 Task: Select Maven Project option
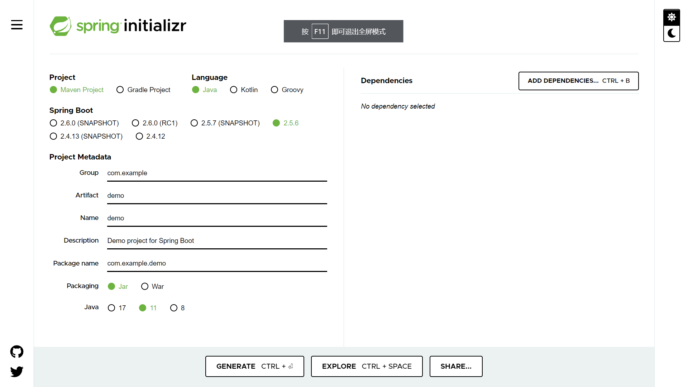point(77,90)
